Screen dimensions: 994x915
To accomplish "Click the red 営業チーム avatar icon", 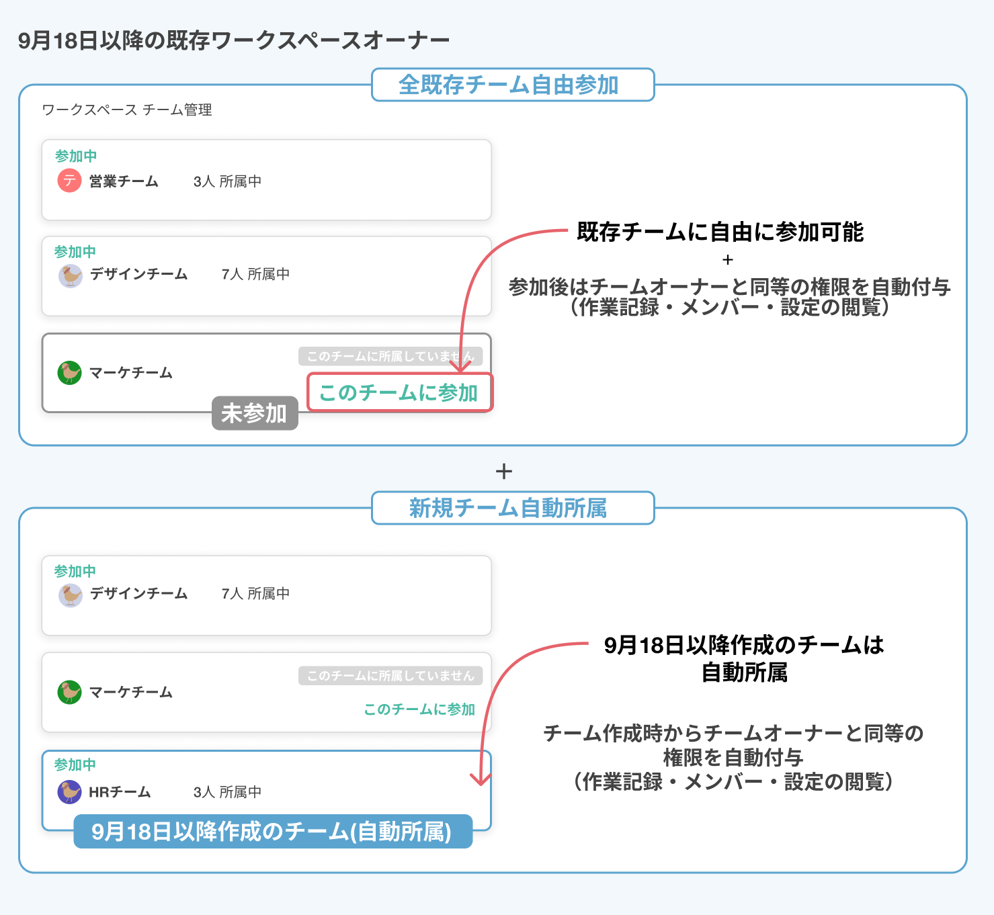I will coord(69,181).
